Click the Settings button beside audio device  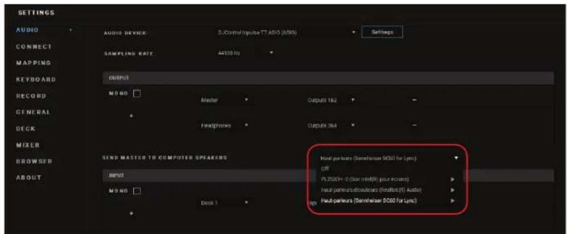[382, 32]
